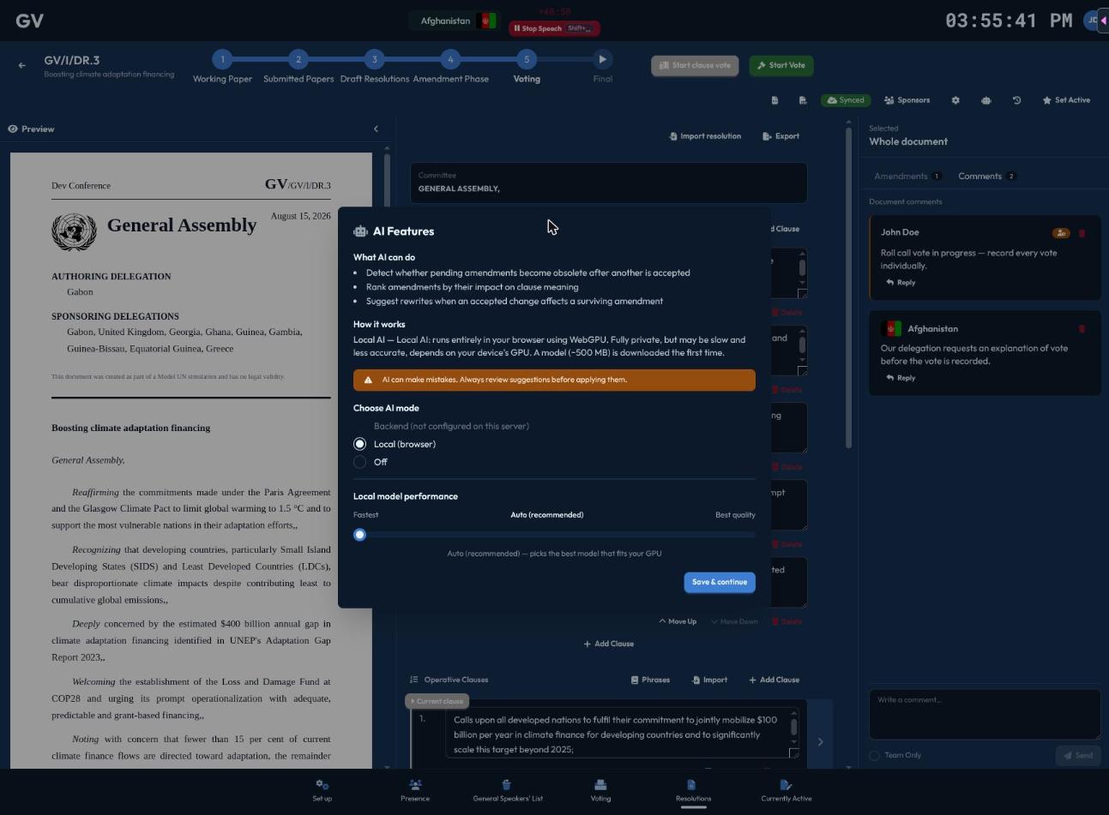This screenshot has width=1109, height=815.
Task: Click the Start clause vote button
Action: pos(695,65)
